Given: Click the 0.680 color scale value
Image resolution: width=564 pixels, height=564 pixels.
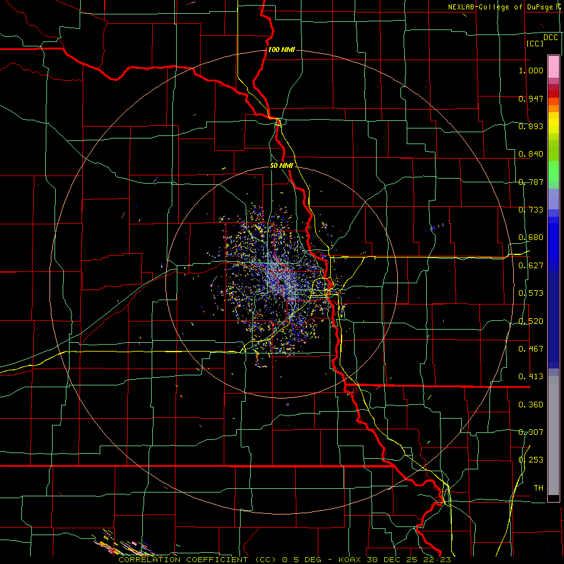Looking at the screenshot, I should point(531,238).
